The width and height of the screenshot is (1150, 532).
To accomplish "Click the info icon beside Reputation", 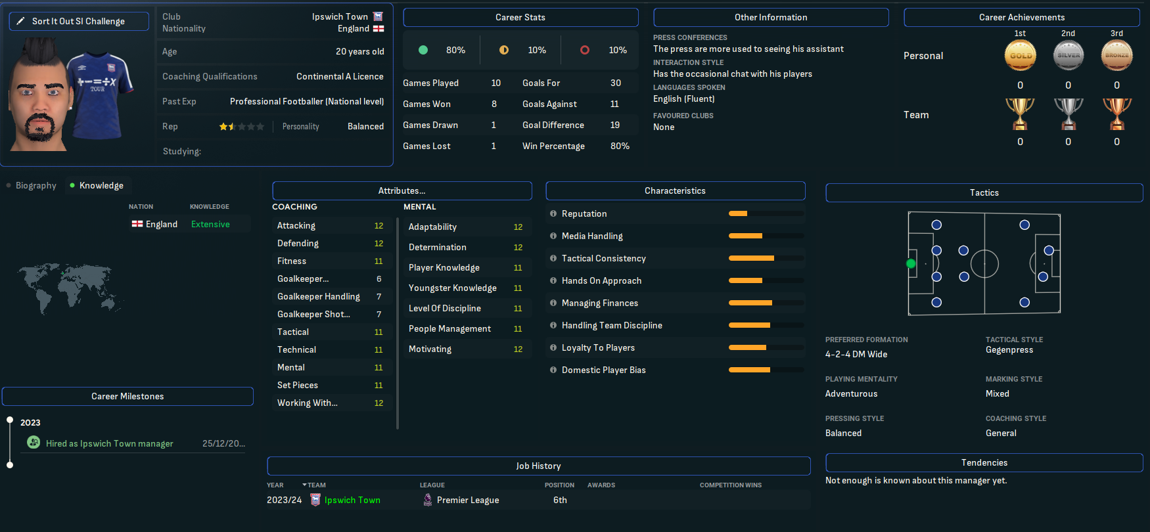I will tap(553, 213).
